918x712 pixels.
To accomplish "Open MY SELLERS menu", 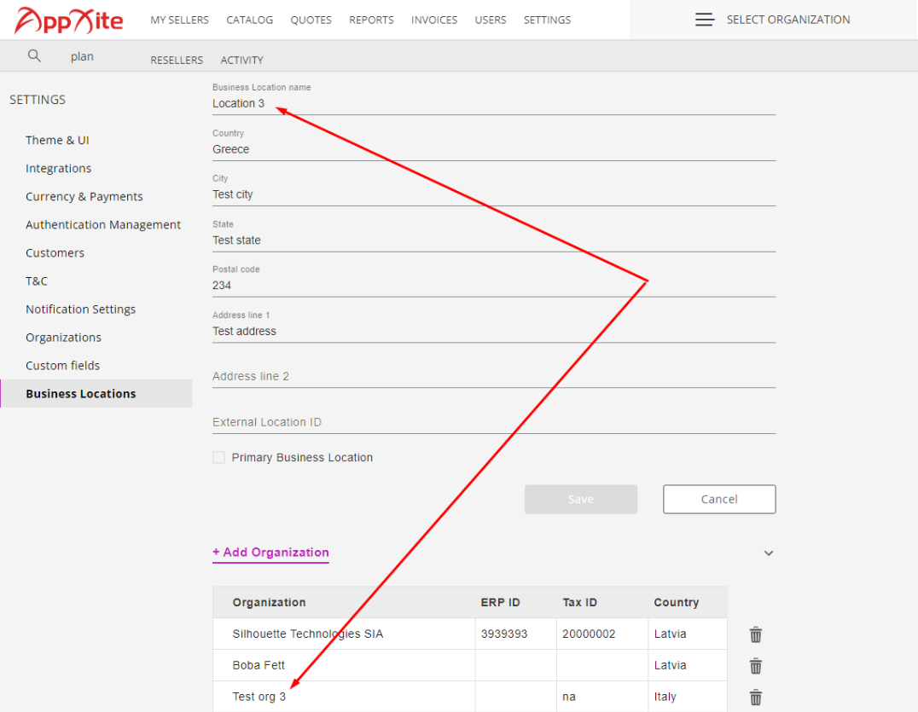I will pyautogui.click(x=179, y=20).
